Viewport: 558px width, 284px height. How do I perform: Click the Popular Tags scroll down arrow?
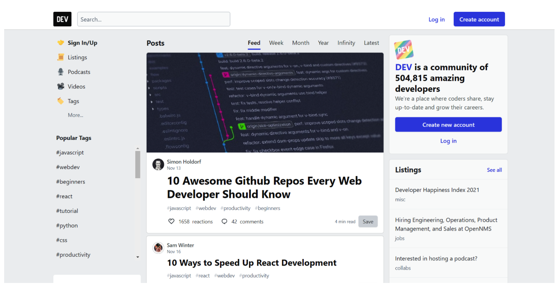[x=138, y=257]
